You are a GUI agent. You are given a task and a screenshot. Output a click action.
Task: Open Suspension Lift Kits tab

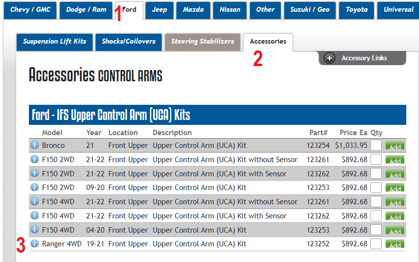54,42
